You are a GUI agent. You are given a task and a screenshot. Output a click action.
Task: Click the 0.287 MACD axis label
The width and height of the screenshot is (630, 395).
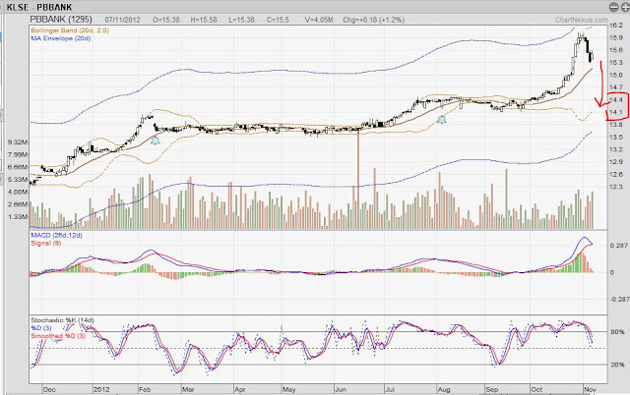619,246
